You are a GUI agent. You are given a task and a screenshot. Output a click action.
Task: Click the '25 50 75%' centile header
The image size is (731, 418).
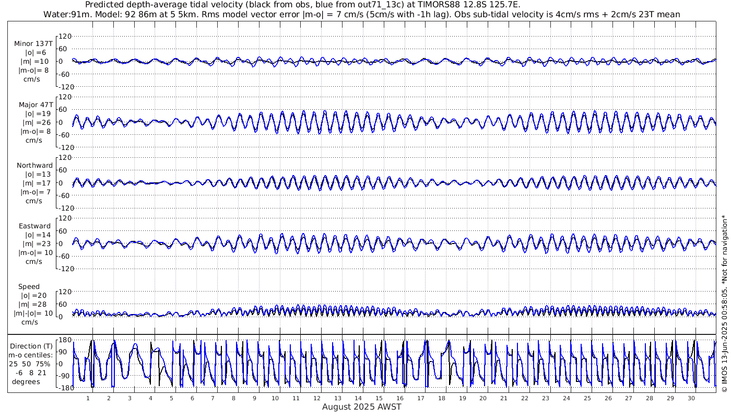click(x=29, y=364)
